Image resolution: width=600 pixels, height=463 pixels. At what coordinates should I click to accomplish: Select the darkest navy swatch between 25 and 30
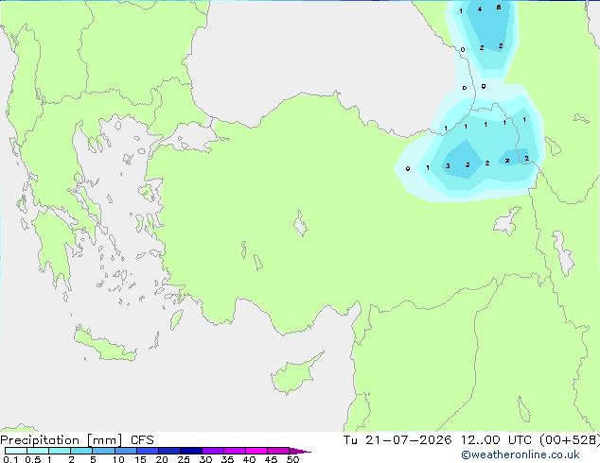[191, 451]
